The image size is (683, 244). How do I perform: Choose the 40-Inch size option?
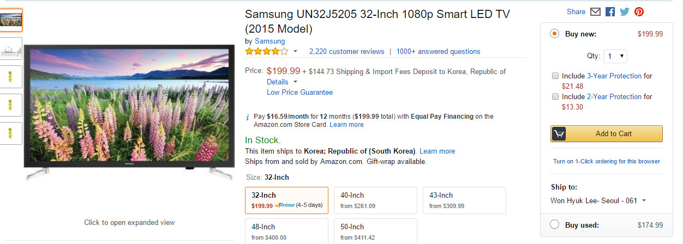[x=375, y=200]
